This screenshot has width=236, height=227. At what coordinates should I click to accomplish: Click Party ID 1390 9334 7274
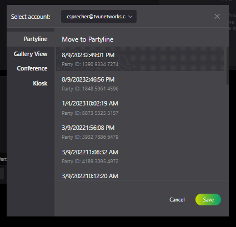(x=90, y=64)
